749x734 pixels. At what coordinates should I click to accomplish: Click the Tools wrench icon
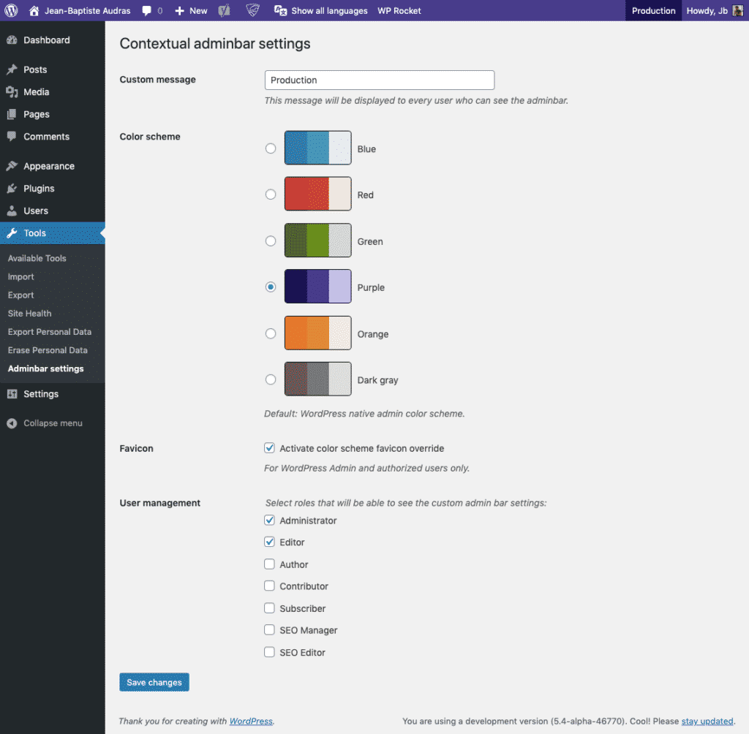pyautogui.click(x=12, y=233)
